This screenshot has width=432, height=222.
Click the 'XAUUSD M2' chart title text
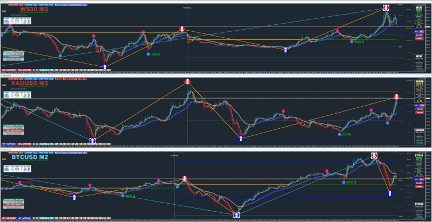[x=30, y=83]
